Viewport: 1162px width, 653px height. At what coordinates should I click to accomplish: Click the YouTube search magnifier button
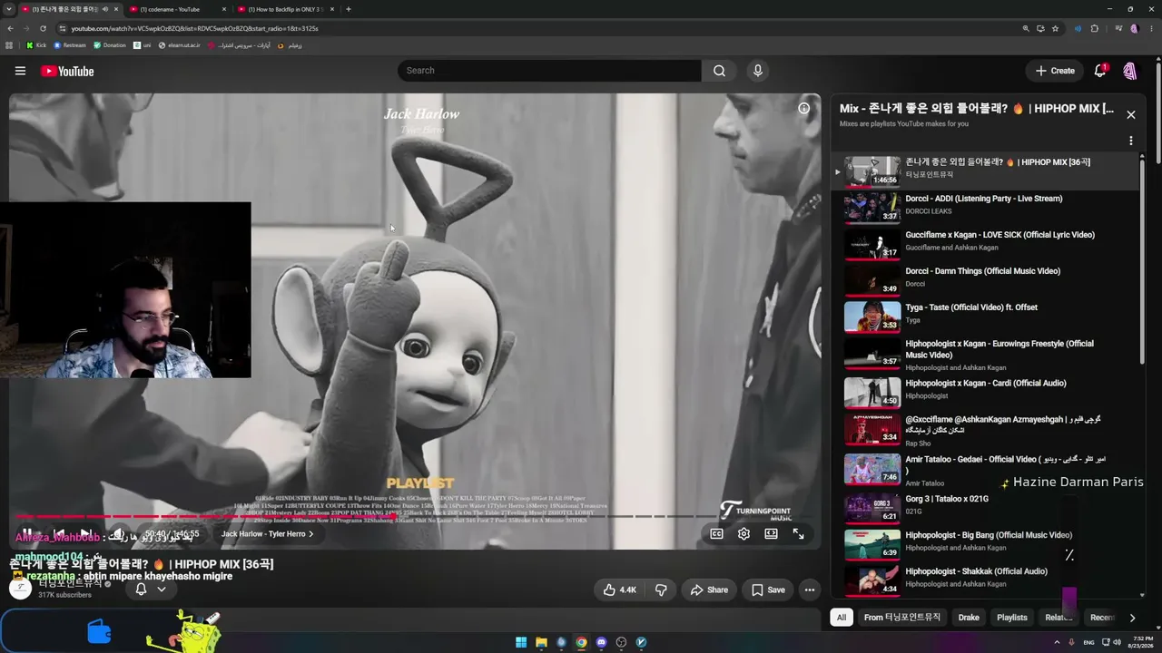point(719,71)
